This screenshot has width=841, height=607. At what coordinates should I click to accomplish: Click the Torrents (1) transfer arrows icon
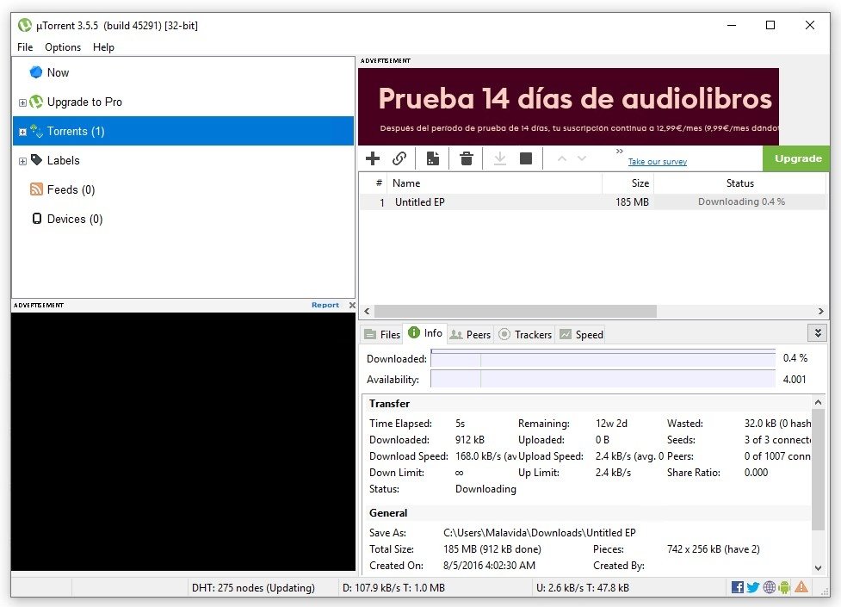[36, 130]
